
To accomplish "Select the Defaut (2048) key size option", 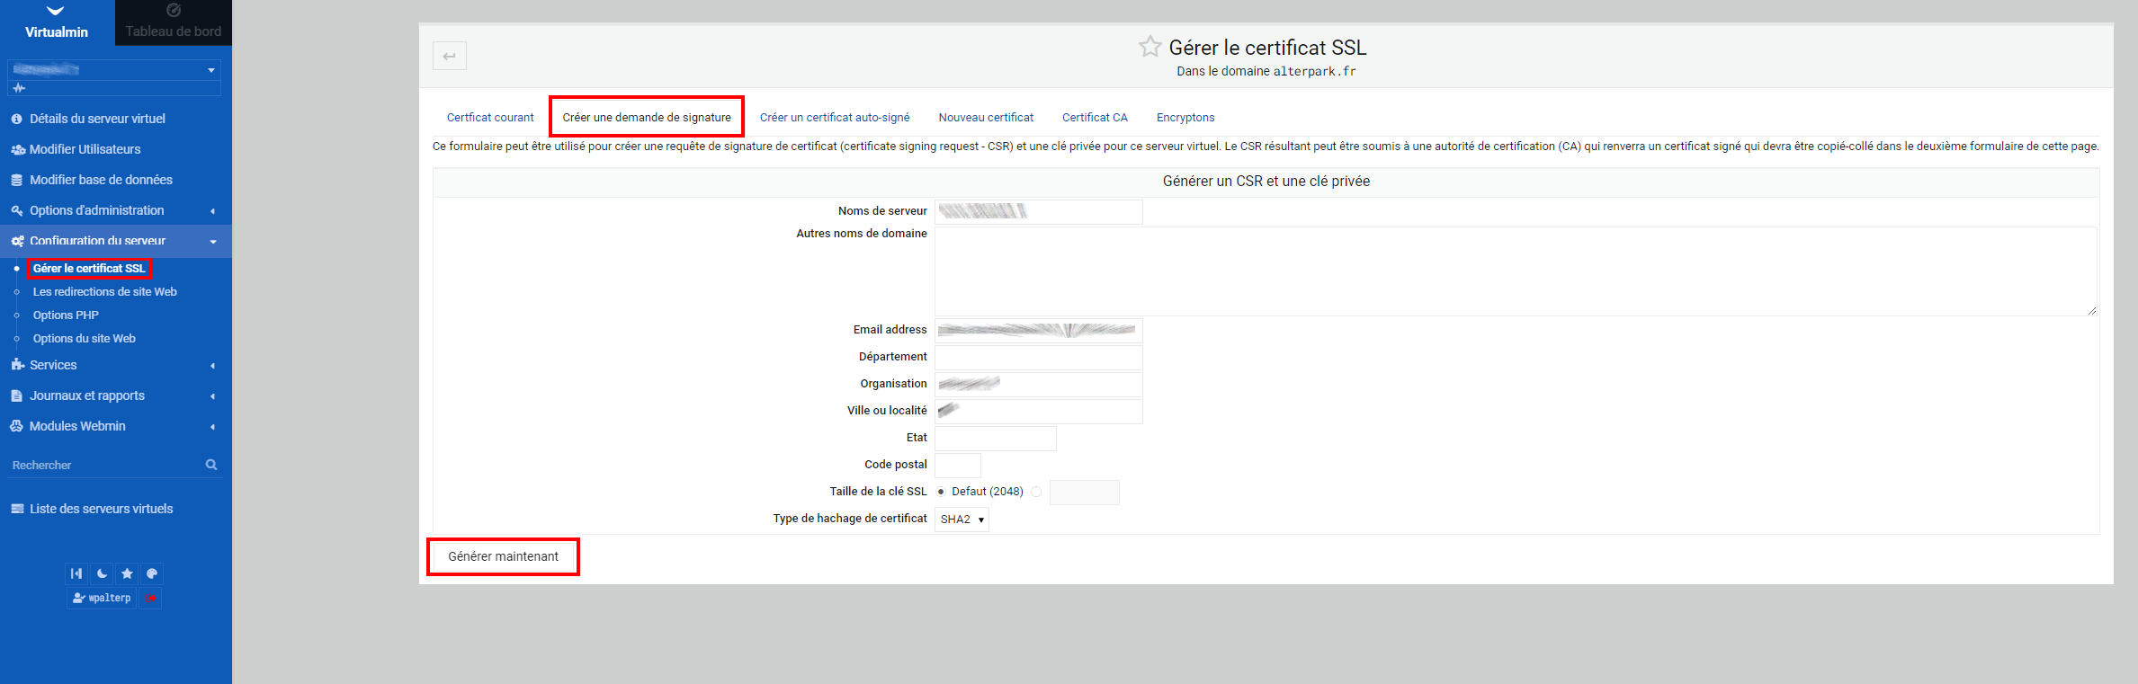I will 941,492.
